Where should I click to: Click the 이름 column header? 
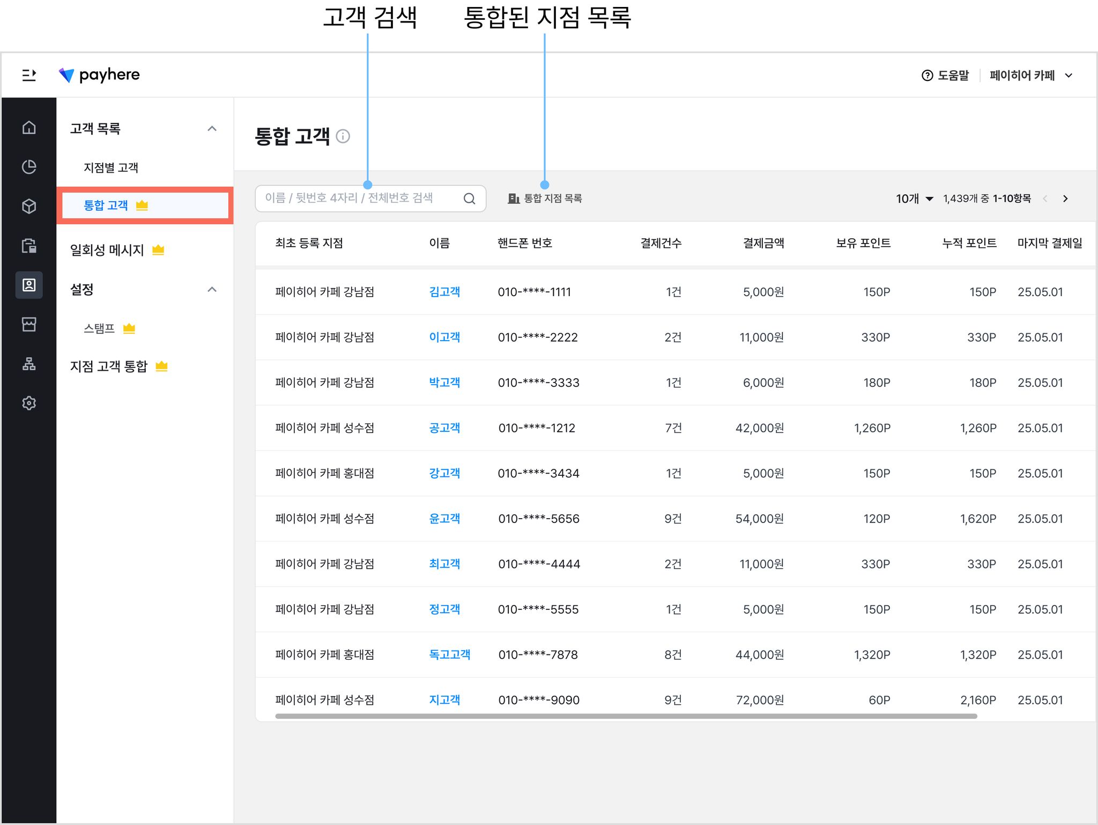click(440, 244)
